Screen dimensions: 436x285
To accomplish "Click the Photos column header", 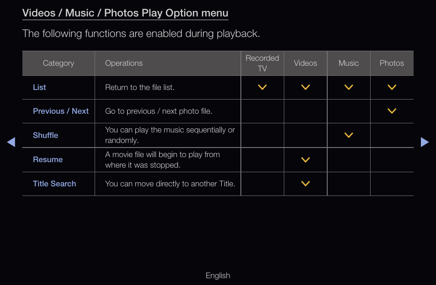I will (392, 63).
